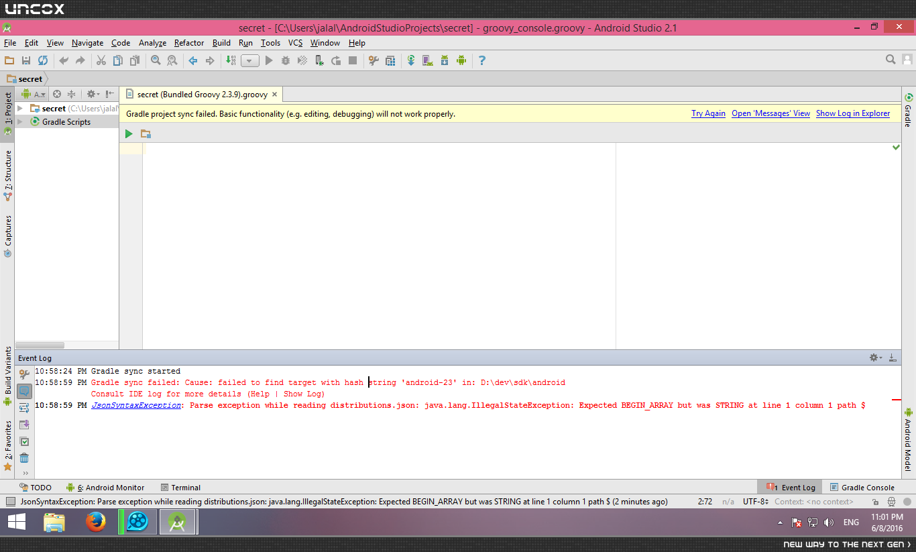Click Show Log in Explorer link
The height and width of the screenshot is (552, 916).
853,114
